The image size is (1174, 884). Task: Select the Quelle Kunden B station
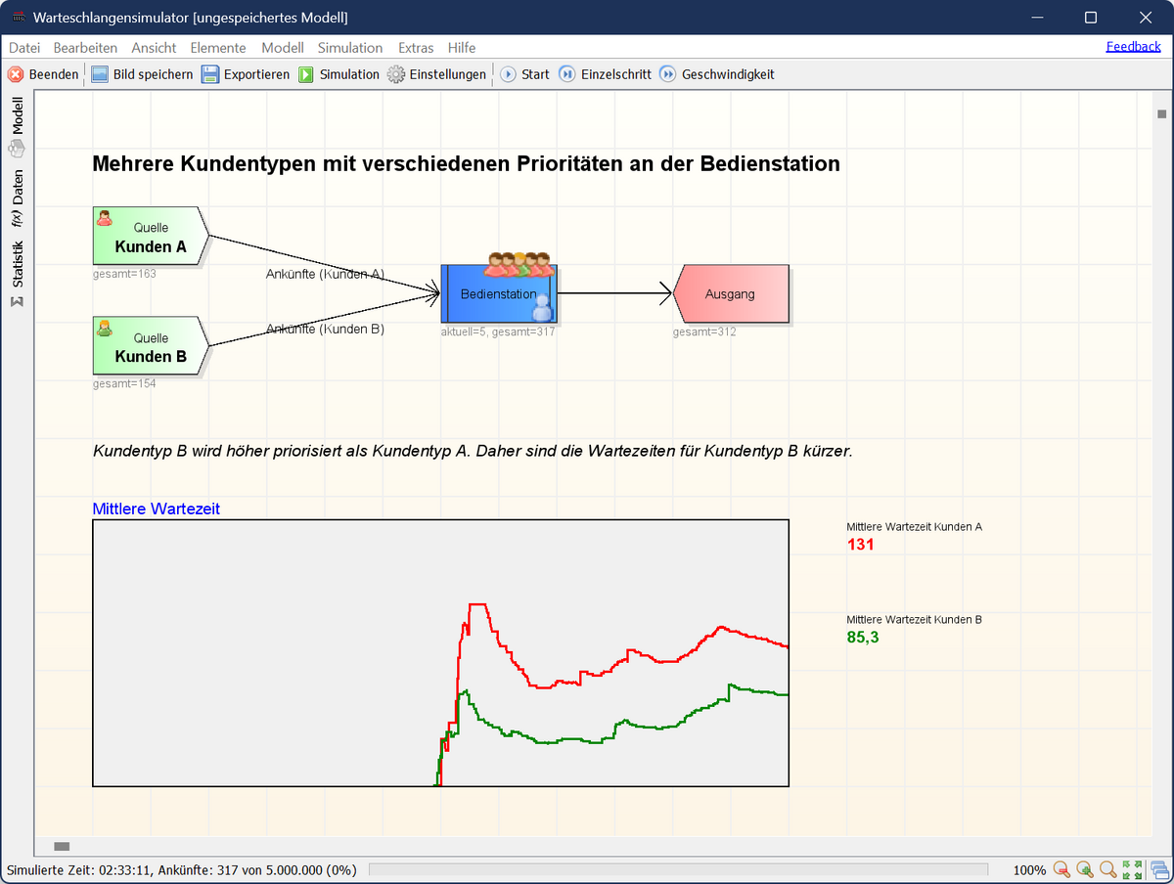point(151,346)
